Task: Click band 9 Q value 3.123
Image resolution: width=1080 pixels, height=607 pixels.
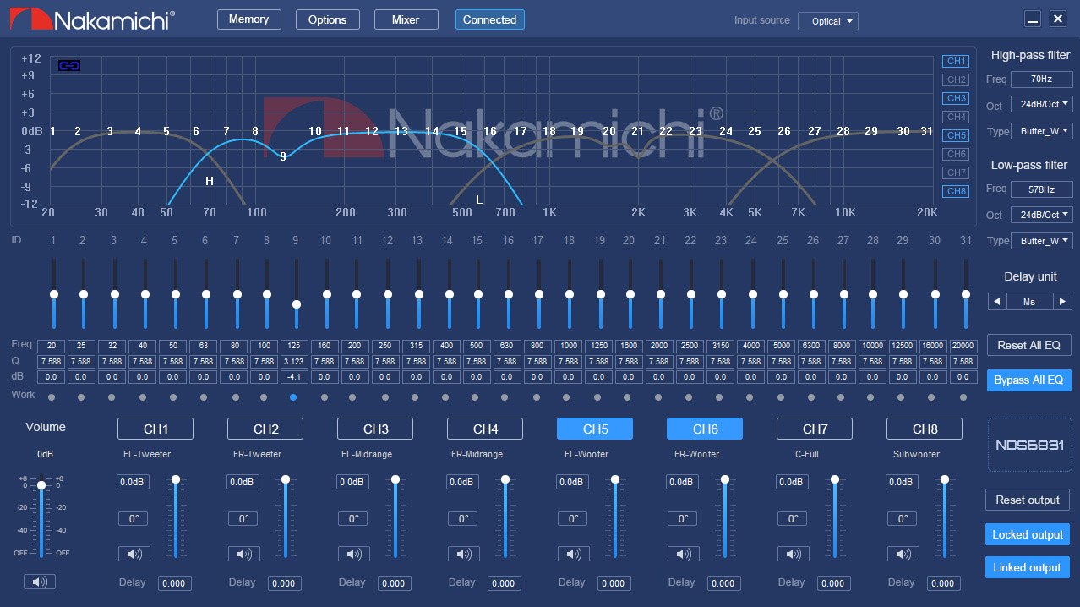Action: tap(295, 361)
